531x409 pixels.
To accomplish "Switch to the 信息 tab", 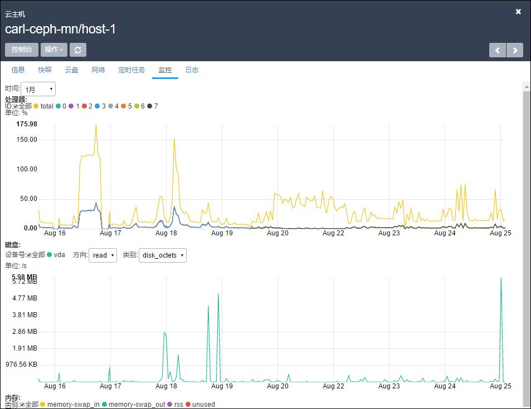I will pos(18,70).
